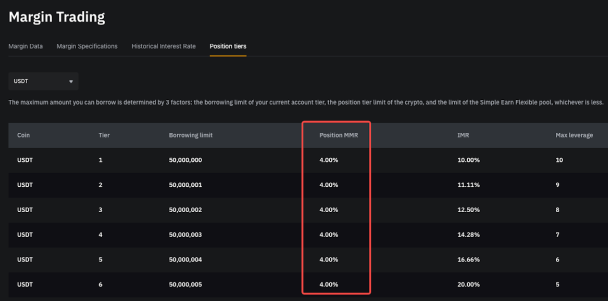This screenshot has height=301, width=608.
Task: Click the 16.66% IMR value in Tier 5
Action: point(468,260)
